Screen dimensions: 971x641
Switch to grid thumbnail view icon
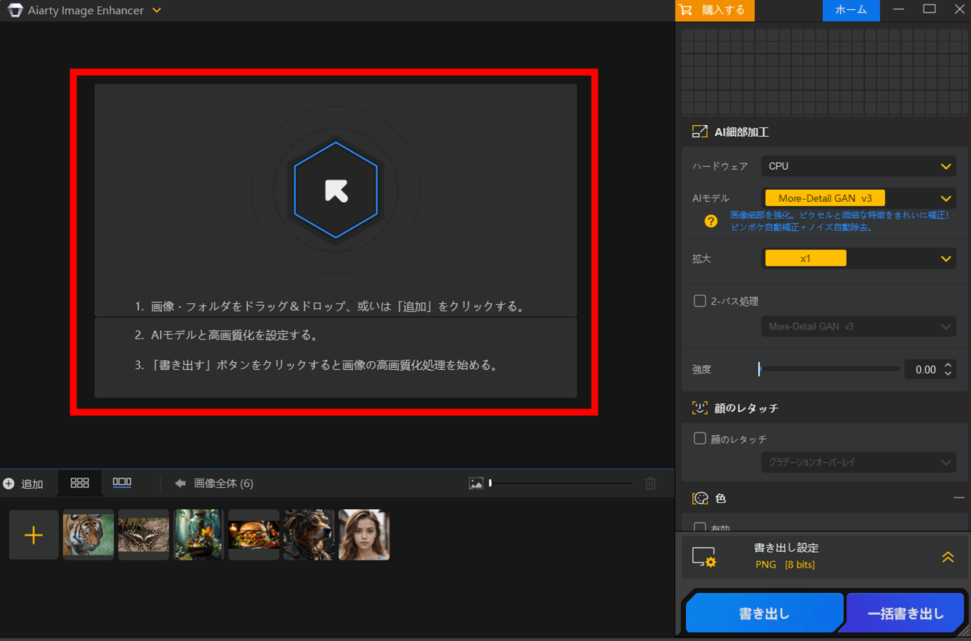pyautogui.click(x=79, y=483)
